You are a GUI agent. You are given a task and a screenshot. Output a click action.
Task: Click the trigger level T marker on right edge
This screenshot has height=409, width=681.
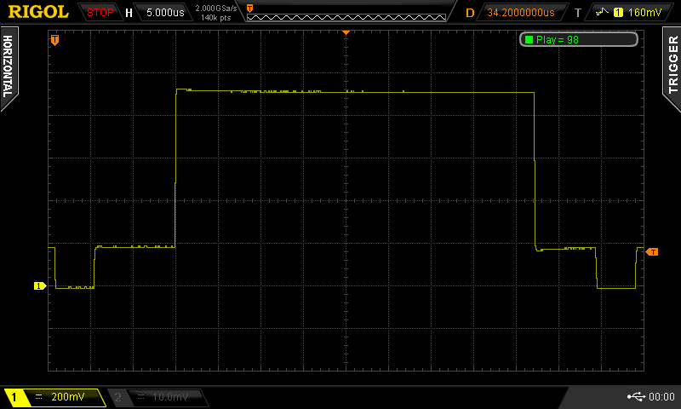pyautogui.click(x=652, y=251)
